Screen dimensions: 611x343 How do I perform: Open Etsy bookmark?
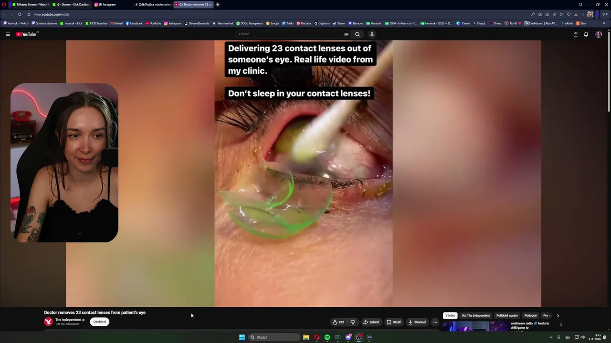pyautogui.click(x=581, y=23)
